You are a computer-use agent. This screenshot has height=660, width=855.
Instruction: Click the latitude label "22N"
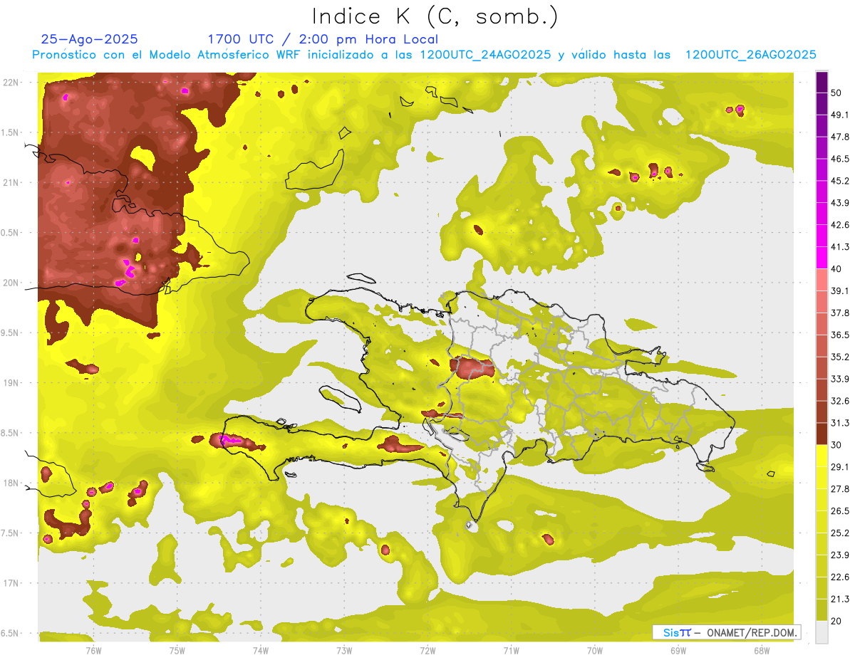12,83
